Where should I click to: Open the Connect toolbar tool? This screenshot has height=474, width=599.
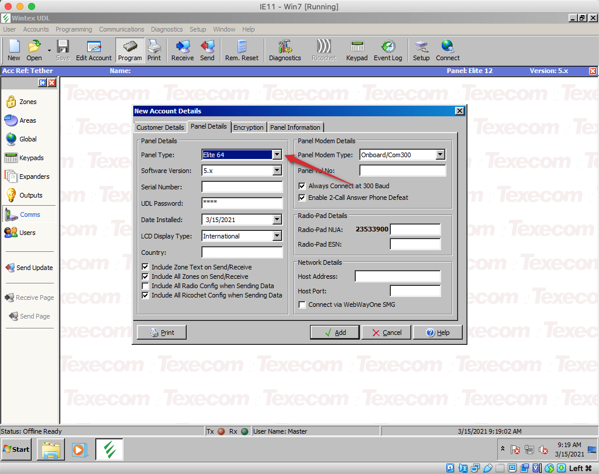(447, 50)
